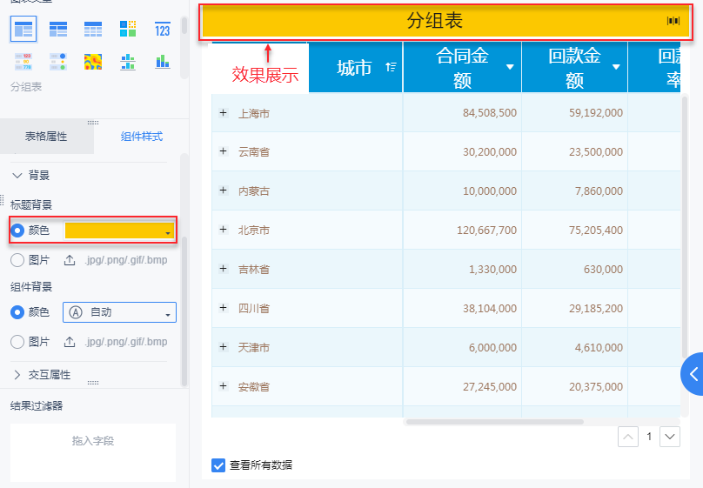Screen dimensions: 703x488
Task: Choose the colored dots table chart type
Action: pyautogui.click(x=58, y=62)
